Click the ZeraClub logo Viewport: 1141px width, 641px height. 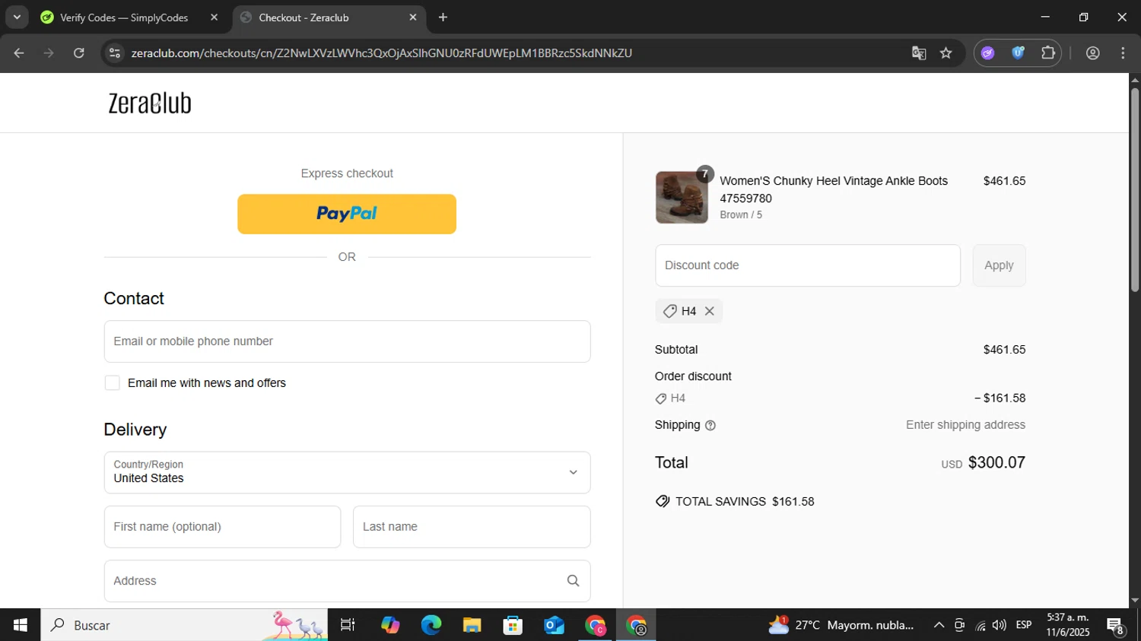(x=150, y=103)
